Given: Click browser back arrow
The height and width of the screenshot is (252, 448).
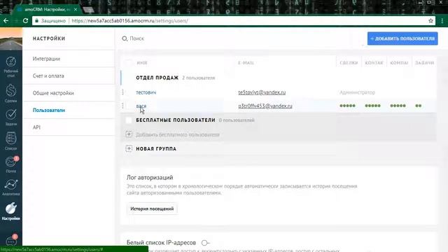Looking at the screenshot, I should click(x=6, y=20).
